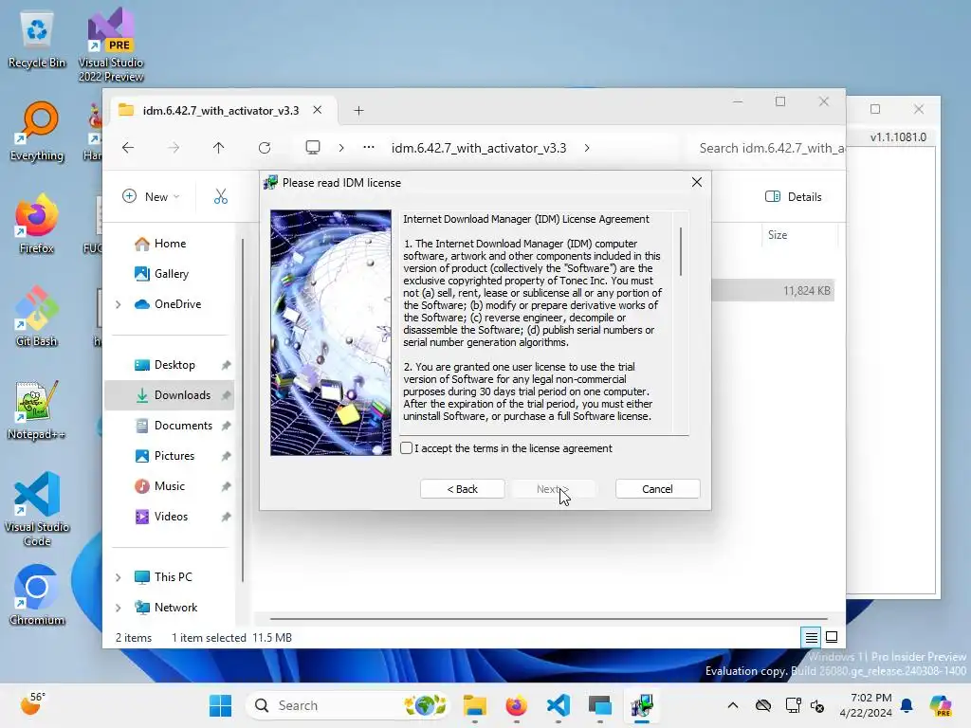Go up one folder level in Explorer

219,147
